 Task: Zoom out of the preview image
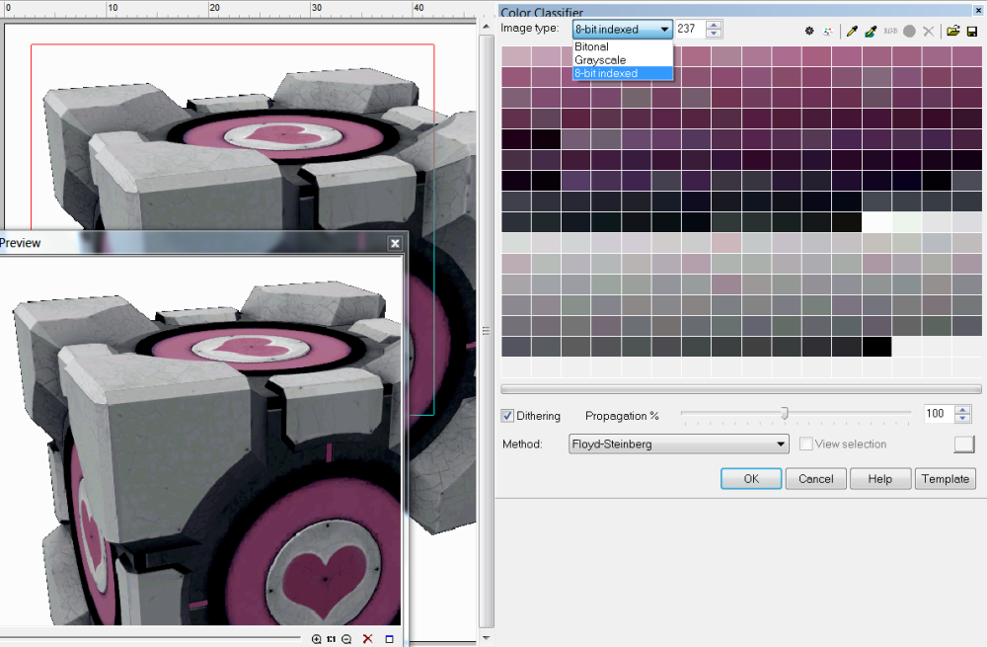346,639
